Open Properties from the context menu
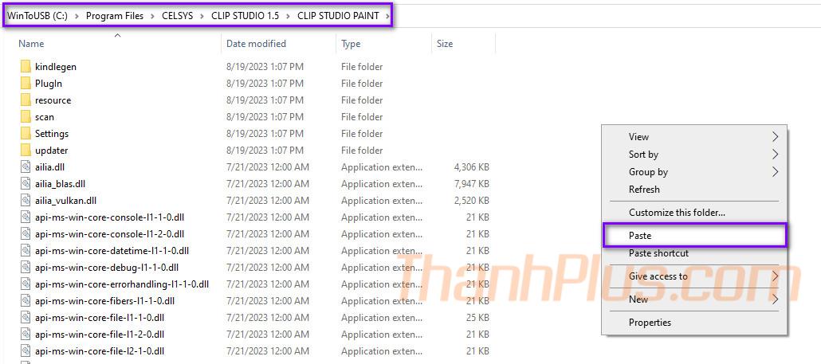 point(650,323)
